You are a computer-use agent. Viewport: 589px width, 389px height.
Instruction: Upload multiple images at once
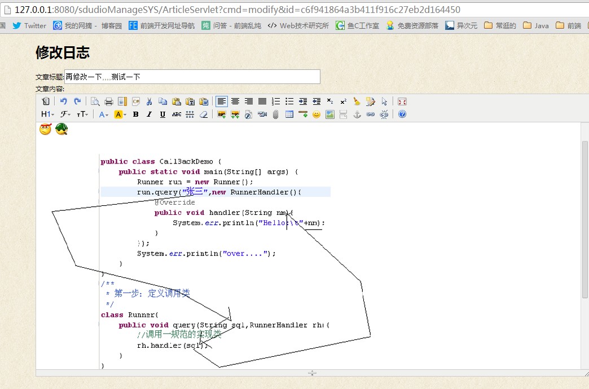[235, 114]
